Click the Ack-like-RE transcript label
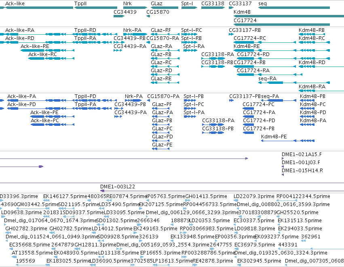This screenshot has height=267, width=344. tap(35, 46)
